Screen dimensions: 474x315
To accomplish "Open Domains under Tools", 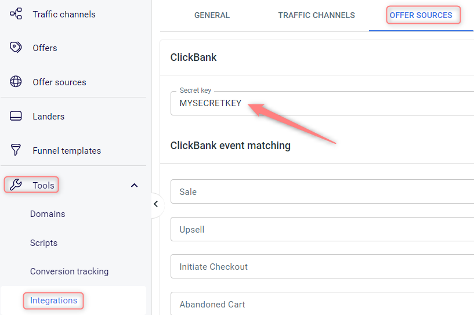I will point(48,214).
